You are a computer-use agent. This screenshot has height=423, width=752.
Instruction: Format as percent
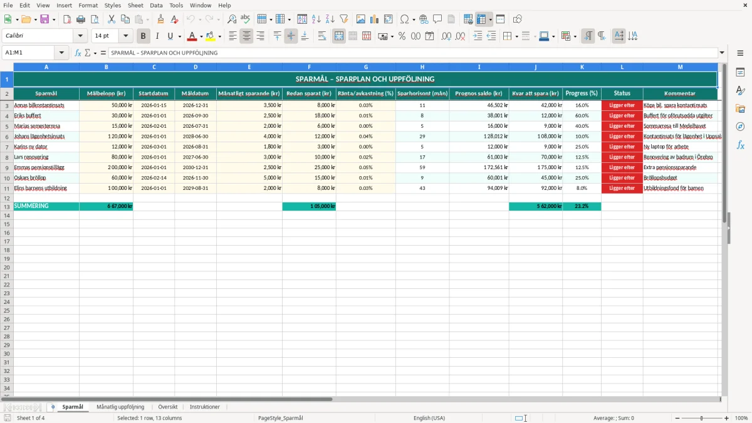click(x=402, y=36)
